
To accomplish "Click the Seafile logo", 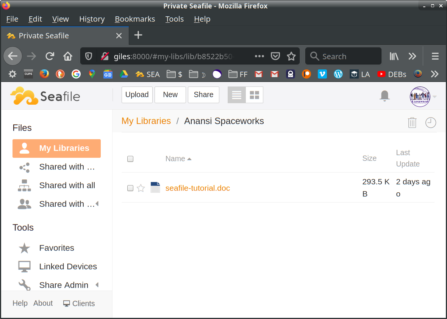I will coord(45,96).
